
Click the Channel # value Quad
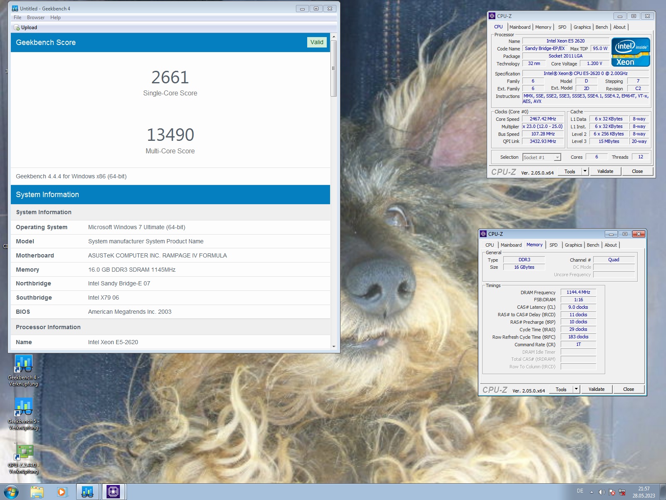pos(614,260)
